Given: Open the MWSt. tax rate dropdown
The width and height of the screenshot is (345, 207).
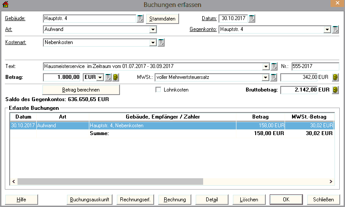Looking at the screenshot, I should (265, 78).
